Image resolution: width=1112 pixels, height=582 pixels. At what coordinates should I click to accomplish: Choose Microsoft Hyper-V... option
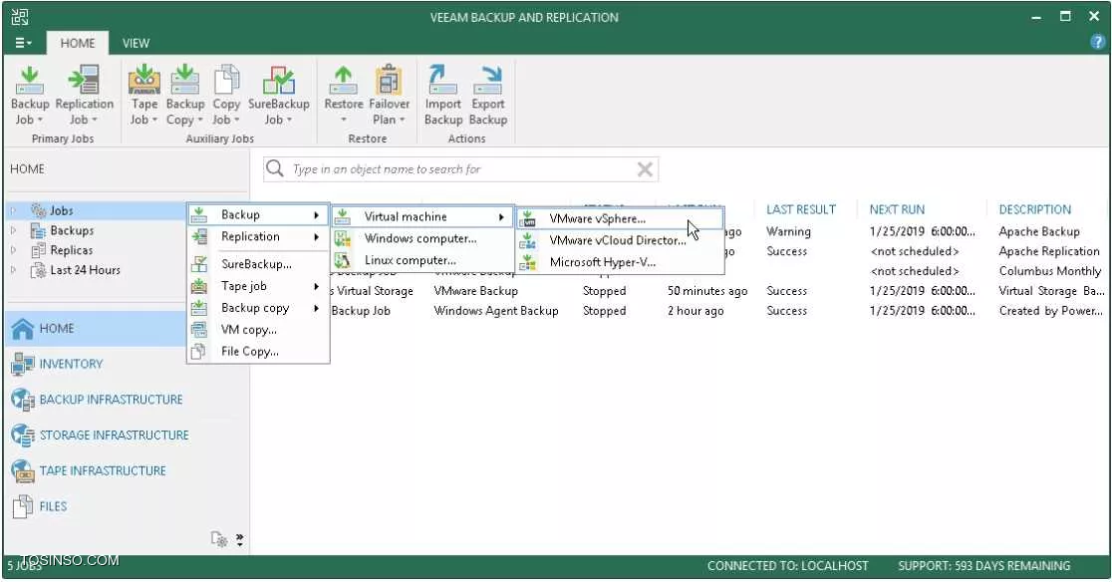(x=620, y=262)
